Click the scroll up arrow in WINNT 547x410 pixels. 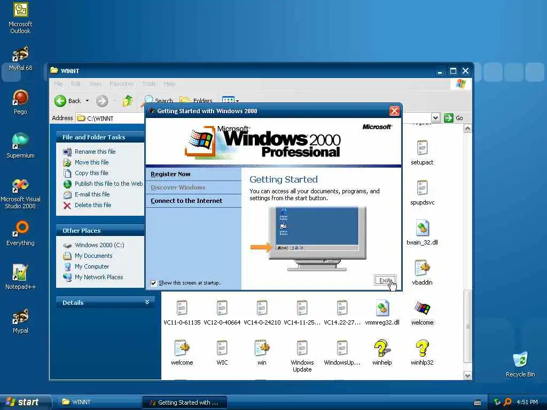467,129
